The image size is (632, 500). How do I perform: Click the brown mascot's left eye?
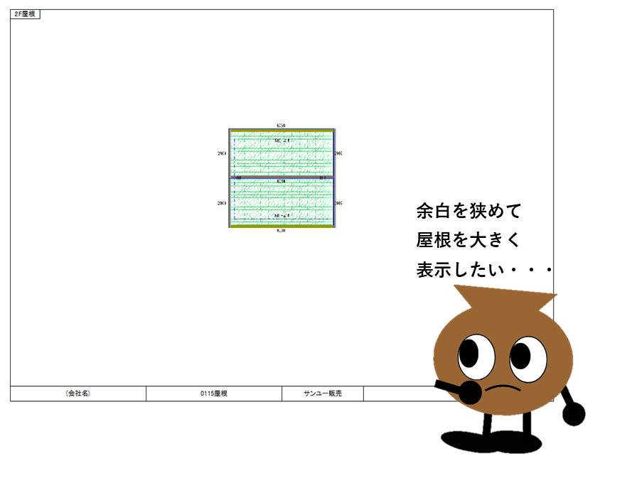pos(475,357)
